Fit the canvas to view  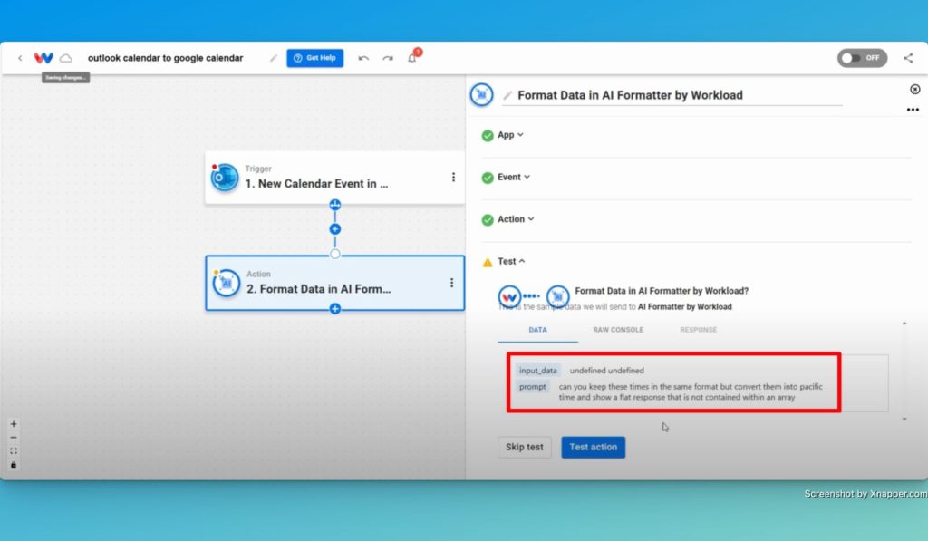click(14, 451)
